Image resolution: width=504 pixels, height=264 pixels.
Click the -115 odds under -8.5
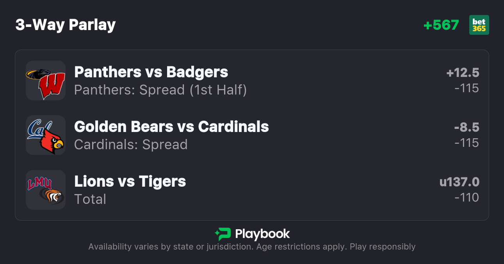(467, 143)
